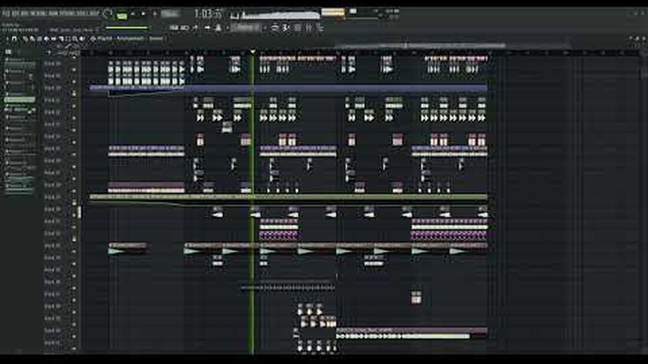Toggle the transport Record button
The image size is (648, 364).
click(154, 14)
